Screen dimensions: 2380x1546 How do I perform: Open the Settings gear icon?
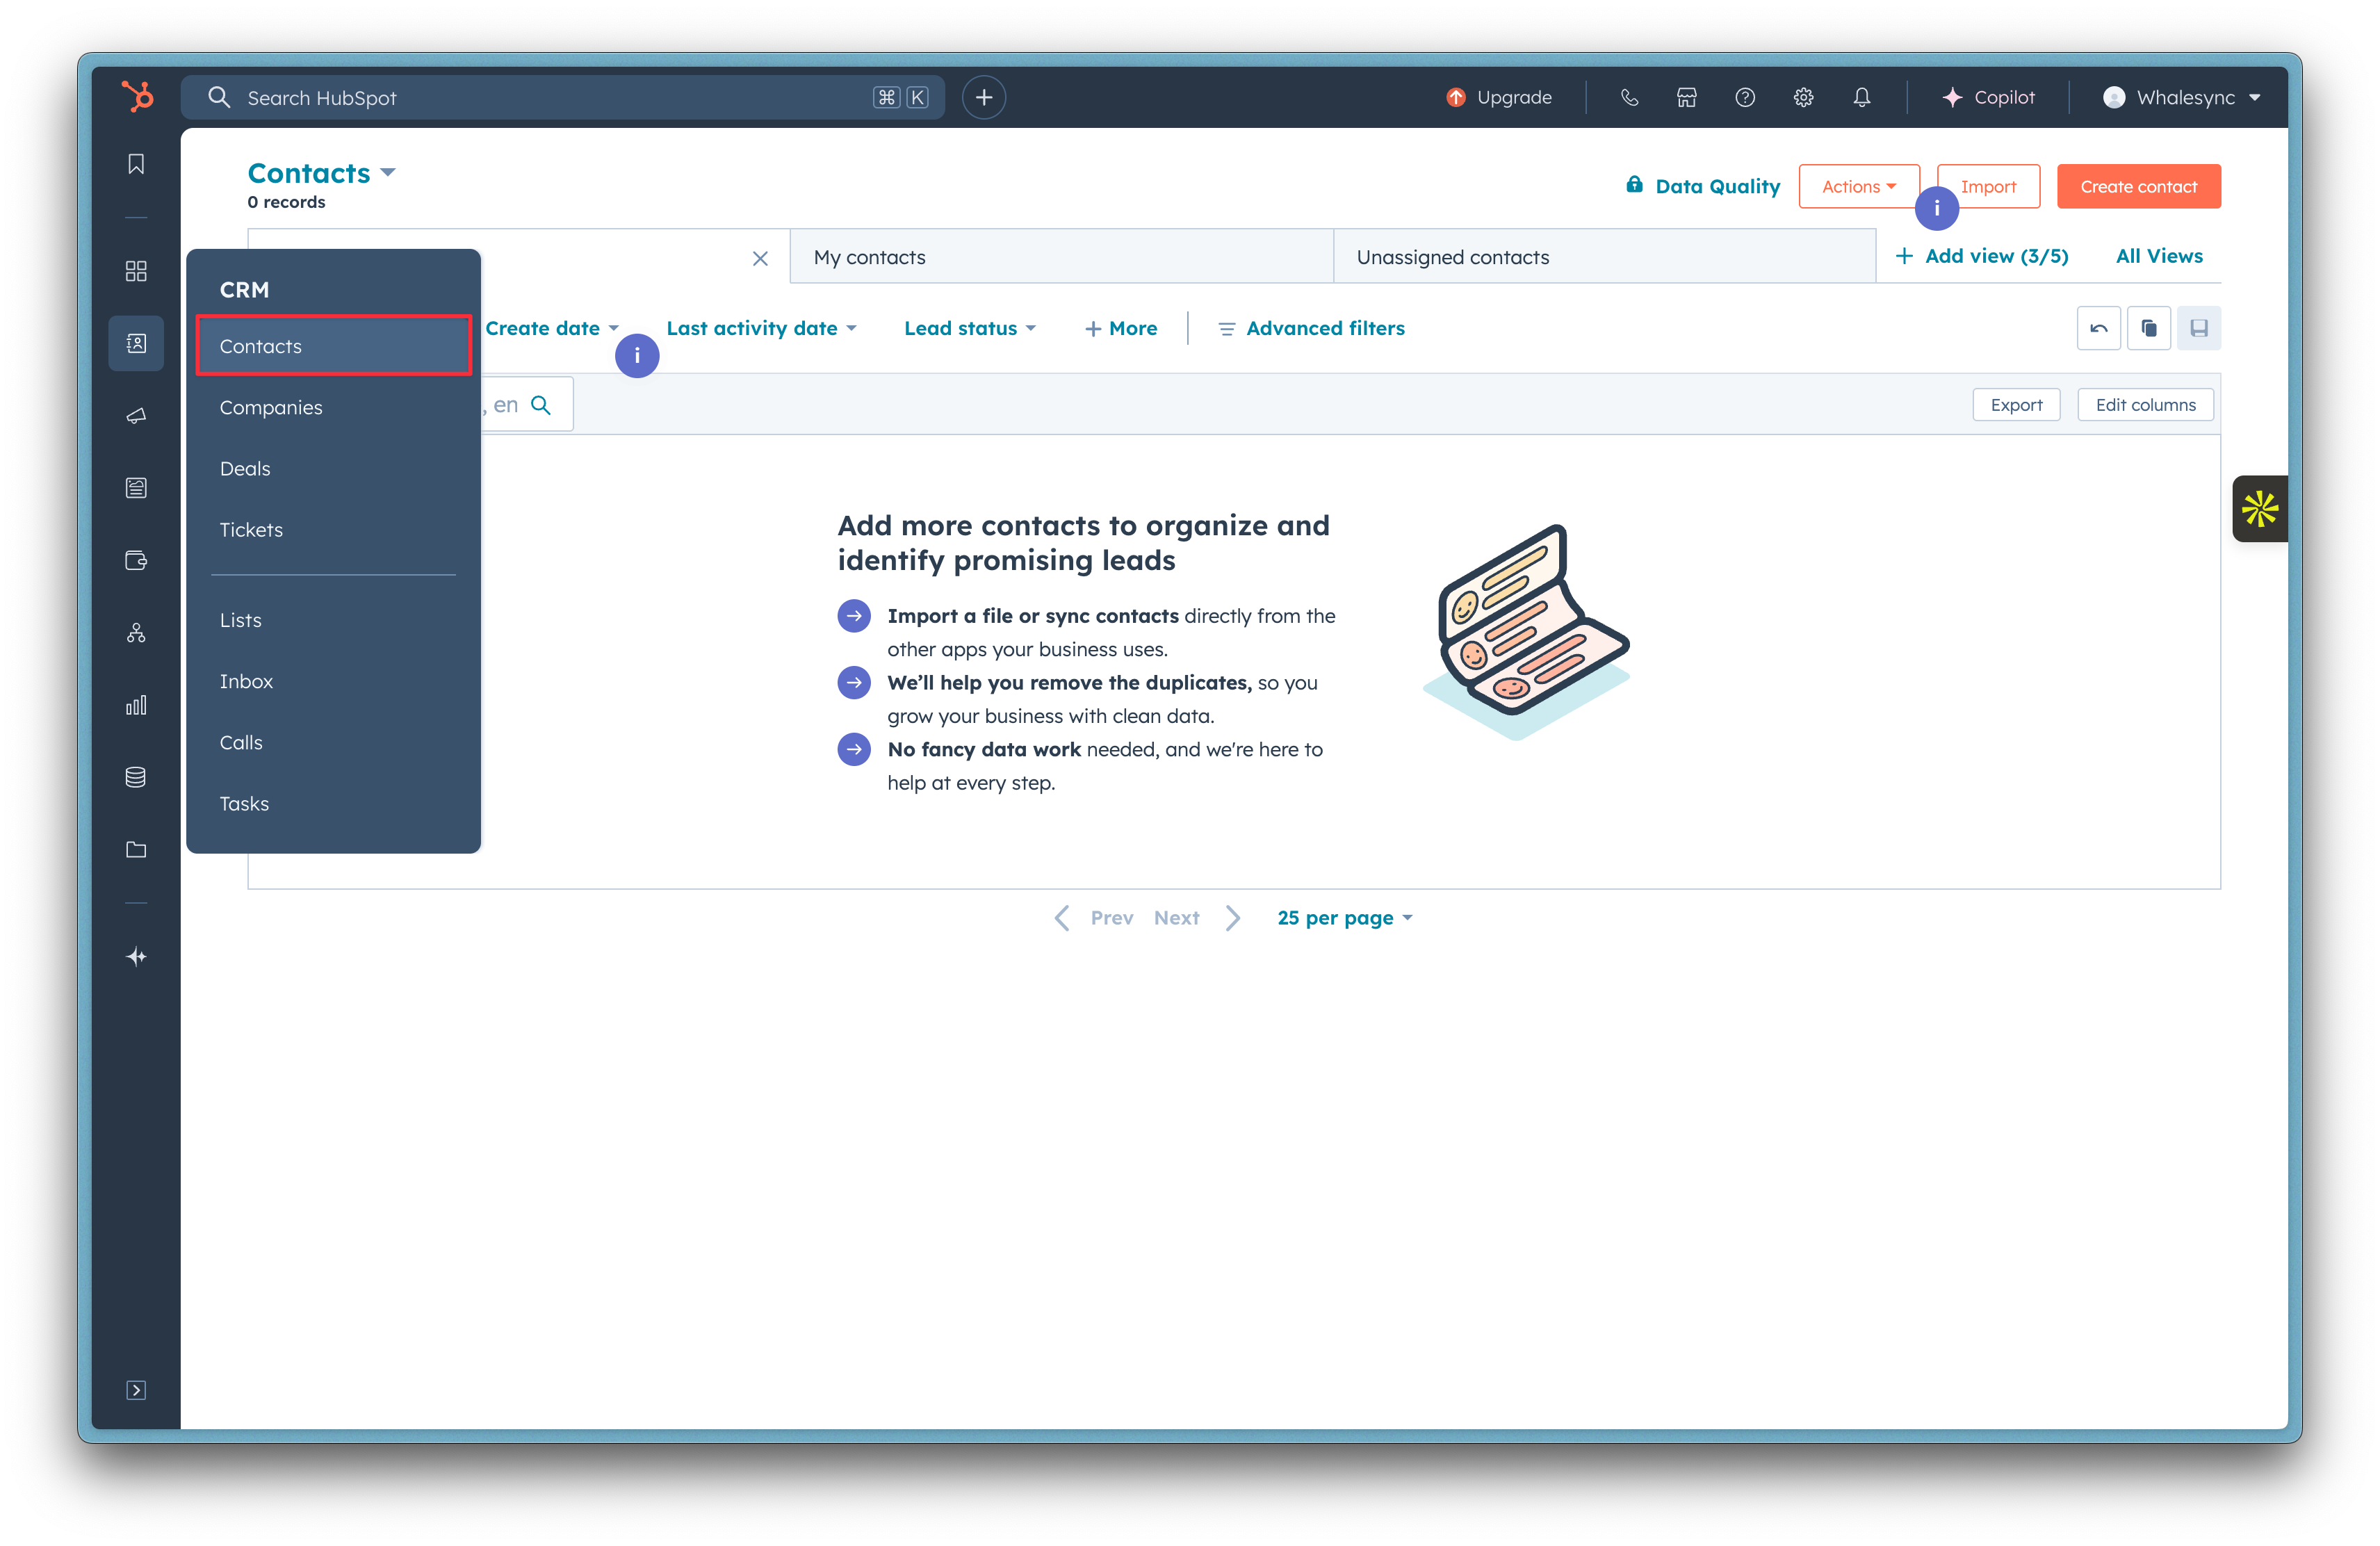(x=1803, y=97)
